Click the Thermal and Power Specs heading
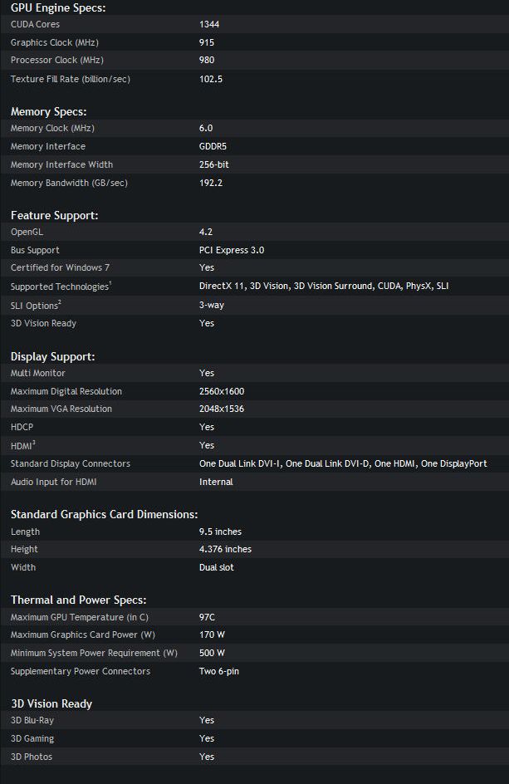Image resolution: width=509 pixels, height=784 pixels. [x=79, y=600]
